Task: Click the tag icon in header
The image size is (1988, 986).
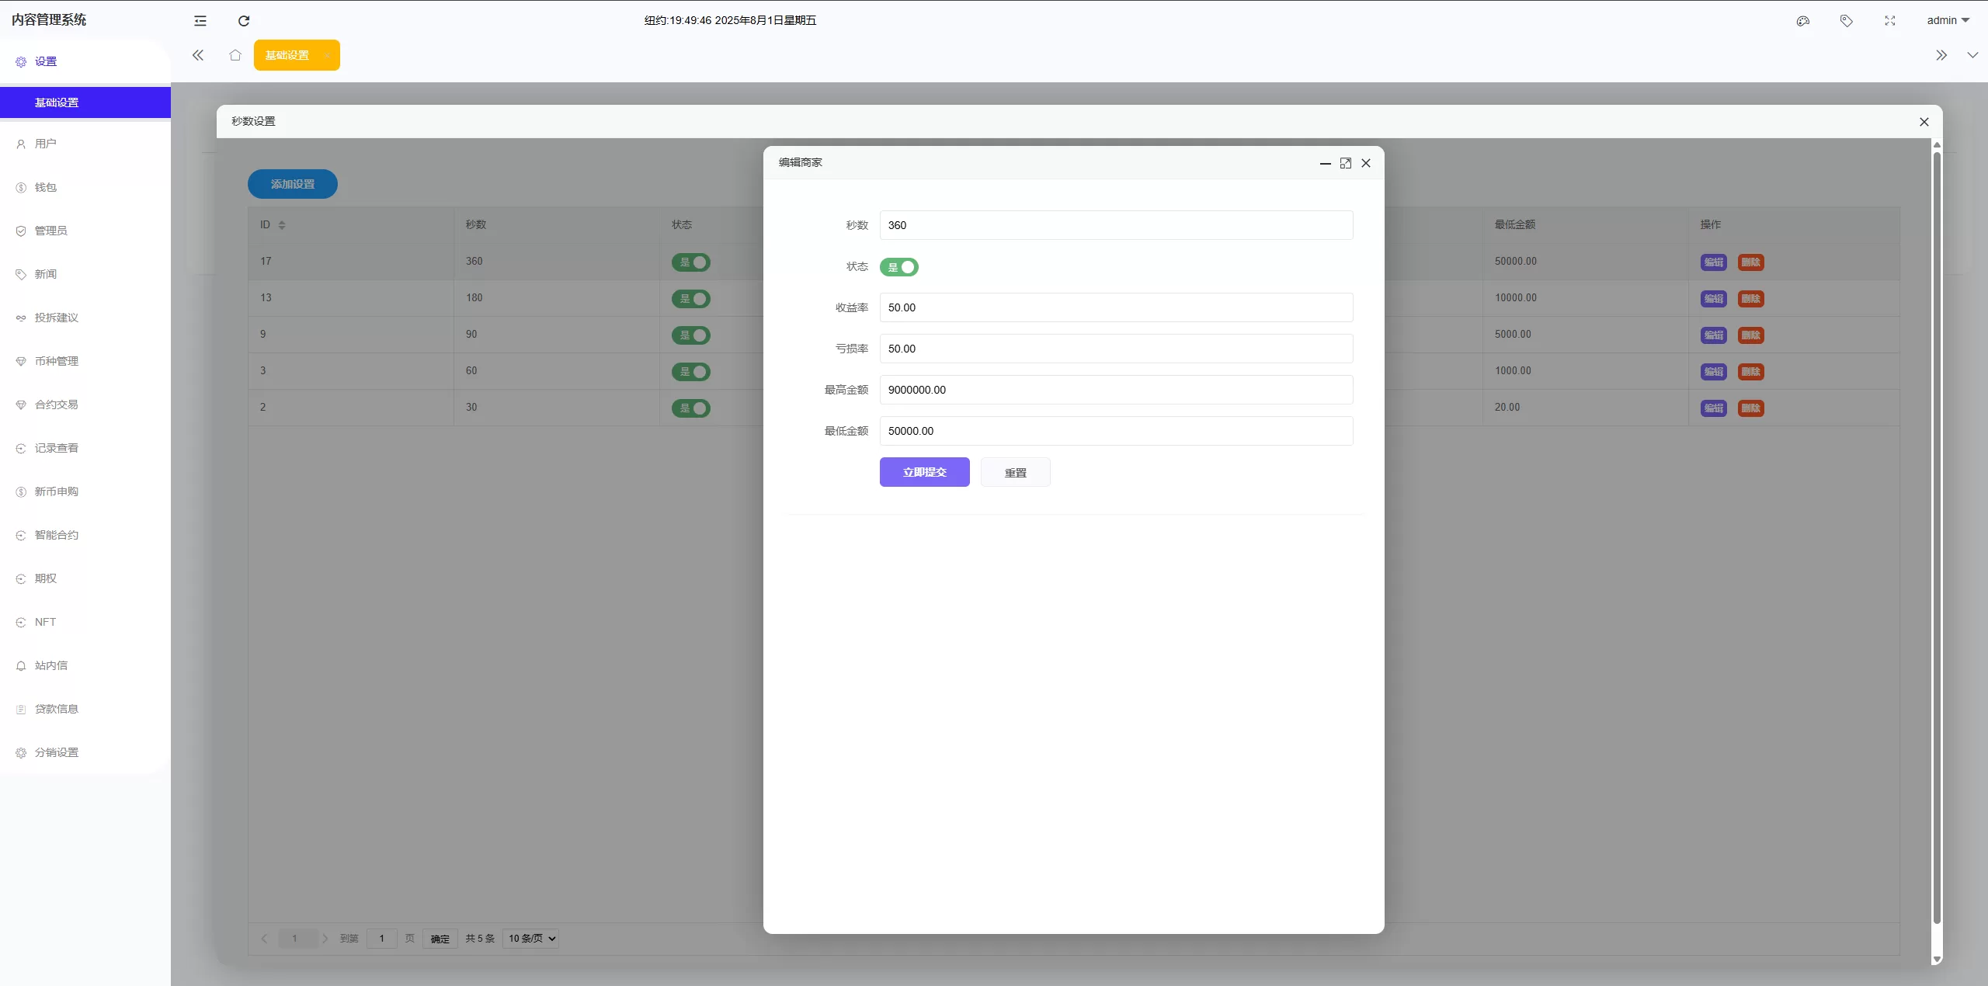Action: point(1847,21)
